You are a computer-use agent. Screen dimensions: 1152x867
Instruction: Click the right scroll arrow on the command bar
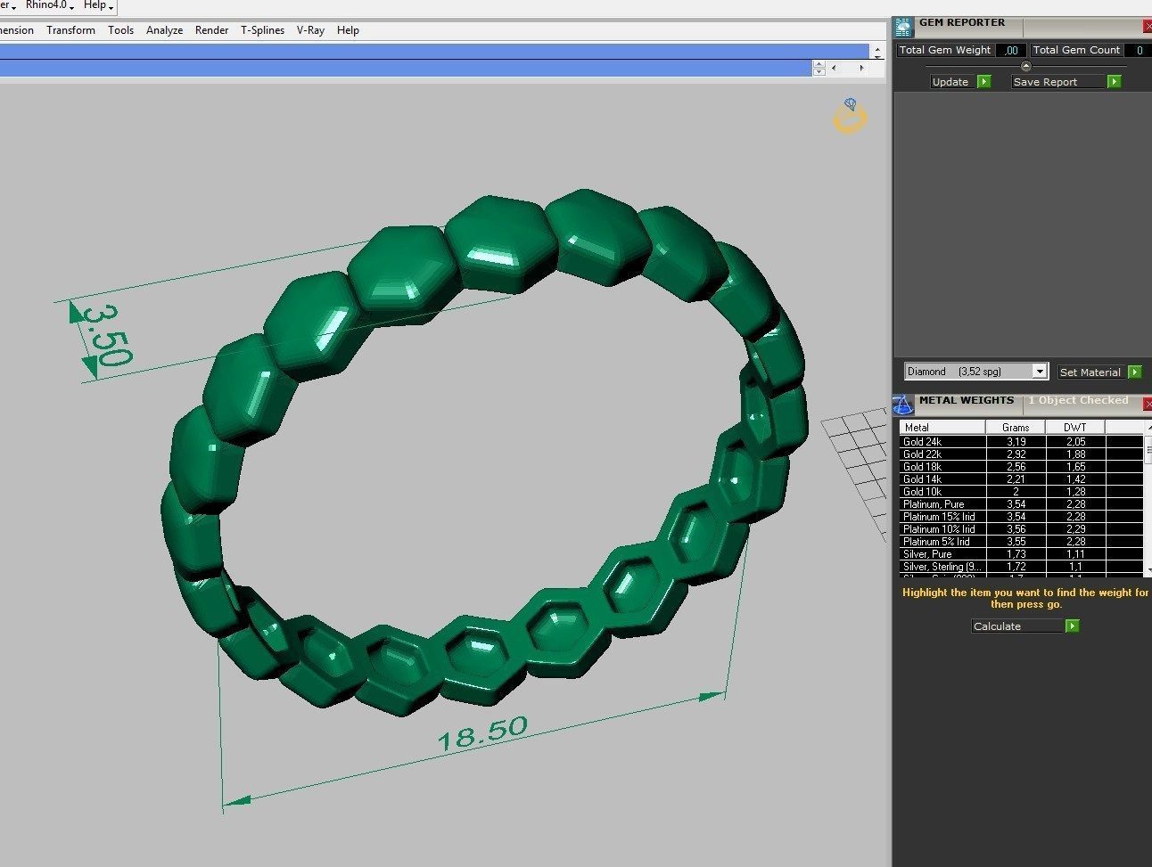(x=861, y=68)
